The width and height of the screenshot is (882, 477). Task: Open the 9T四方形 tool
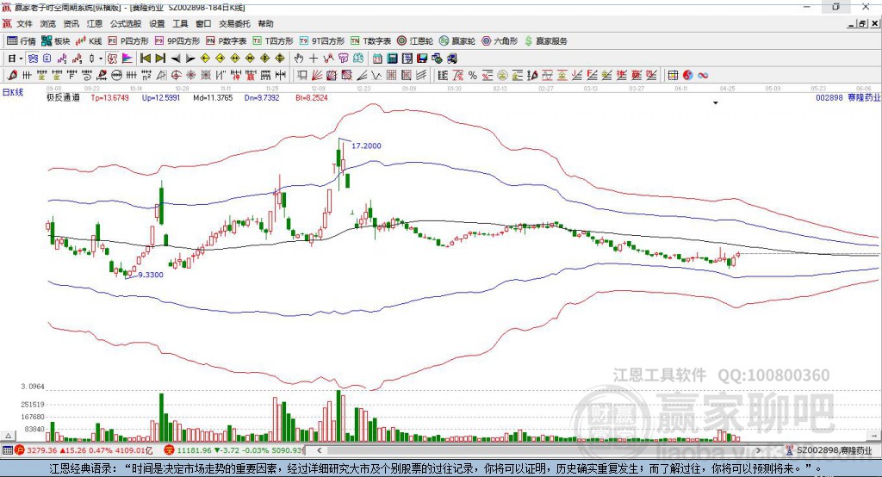(x=322, y=41)
